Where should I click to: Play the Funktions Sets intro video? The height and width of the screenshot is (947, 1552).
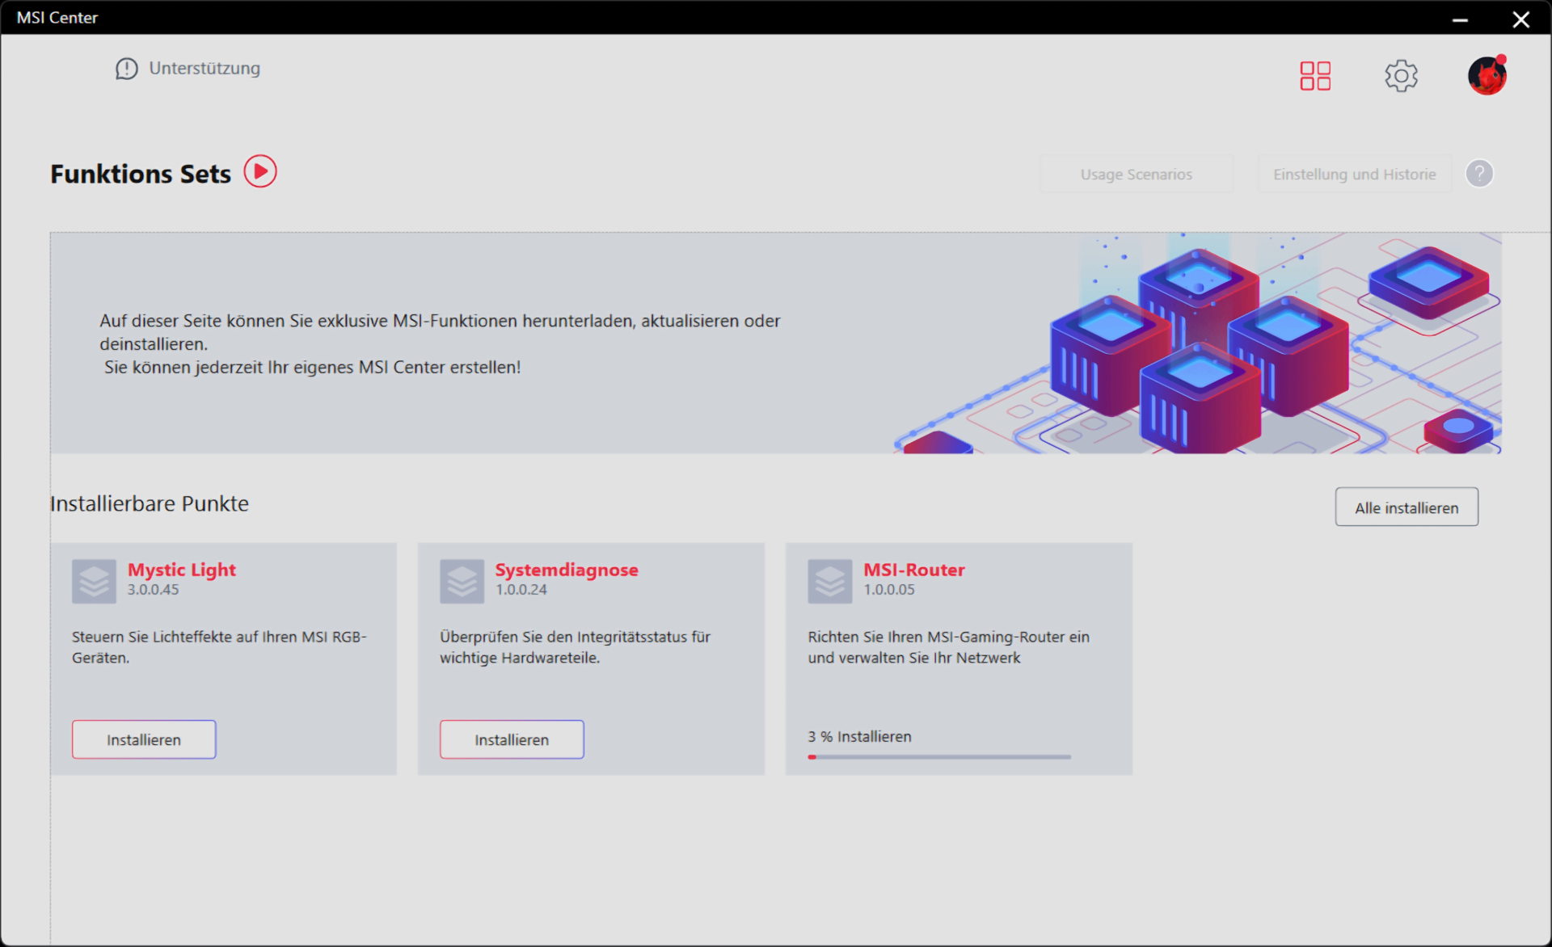coord(260,171)
